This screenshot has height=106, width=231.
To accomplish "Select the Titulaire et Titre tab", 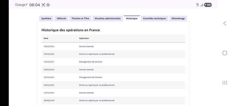I will 80,18.
